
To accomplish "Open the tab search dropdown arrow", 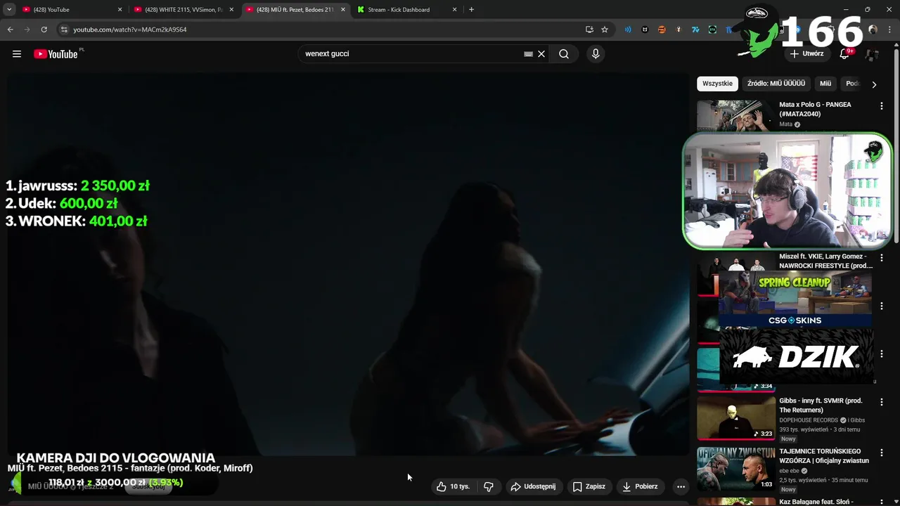I will point(9,10).
